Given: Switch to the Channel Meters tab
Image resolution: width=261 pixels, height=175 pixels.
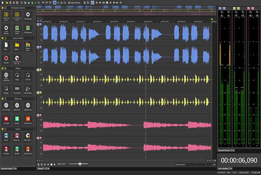Looking at the screenshot, I should pyautogui.click(x=225, y=150).
